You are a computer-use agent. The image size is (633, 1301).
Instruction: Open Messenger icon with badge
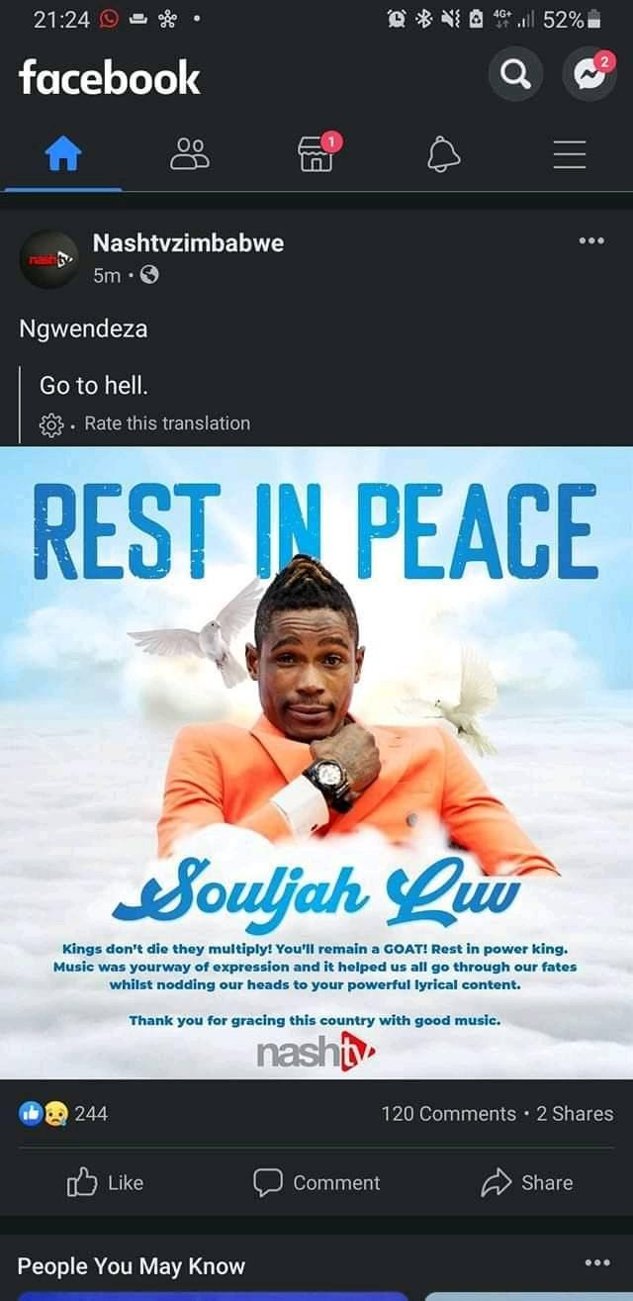(589, 74)
